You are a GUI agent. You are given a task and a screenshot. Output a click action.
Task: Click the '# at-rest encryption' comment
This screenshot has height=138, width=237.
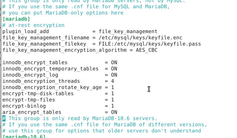[x=33, y=25]
